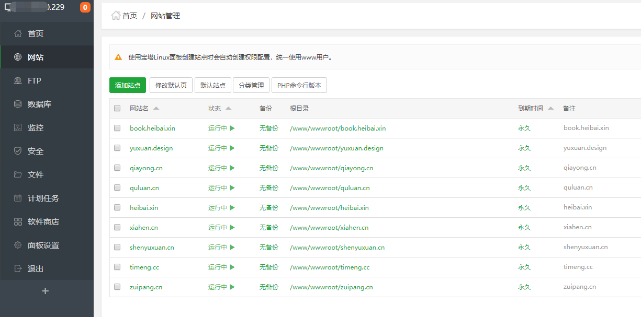Screen dimensions: 641x317
Task: Click 运行中 status for xiahen.cn
Action: click(218, 227)
